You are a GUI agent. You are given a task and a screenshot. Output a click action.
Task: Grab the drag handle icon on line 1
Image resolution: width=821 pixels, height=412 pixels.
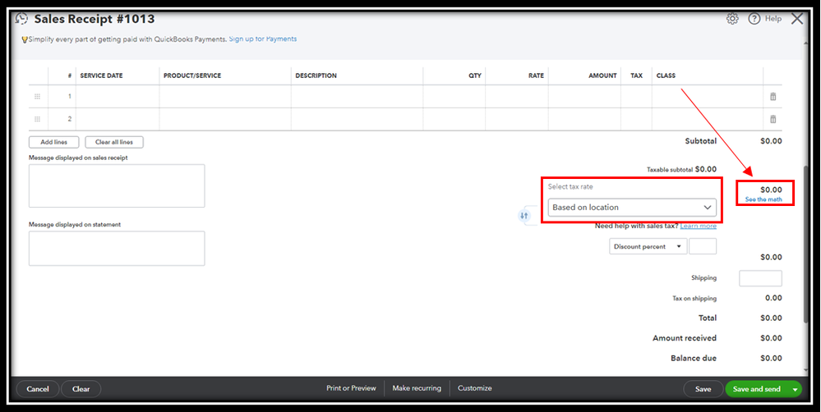point(37,97)
